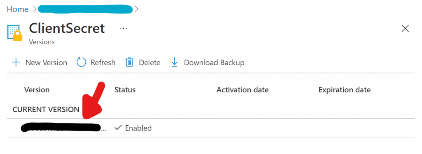Sort by the Status column header
The image size is (422, 154).
pos(125,90)
